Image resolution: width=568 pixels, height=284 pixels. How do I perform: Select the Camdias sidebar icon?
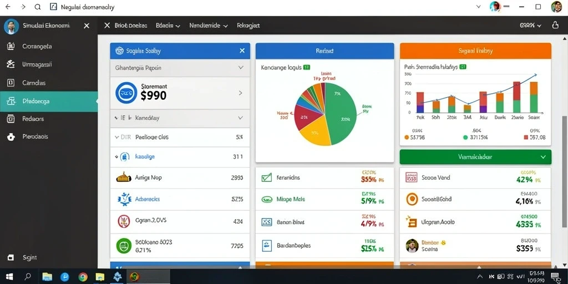11,83
